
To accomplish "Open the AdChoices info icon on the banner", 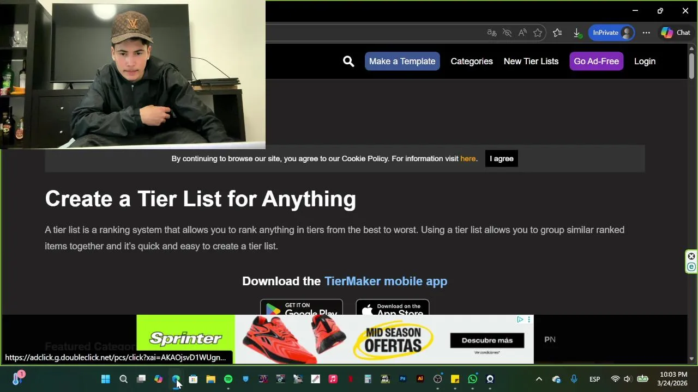I will point(520,320).
